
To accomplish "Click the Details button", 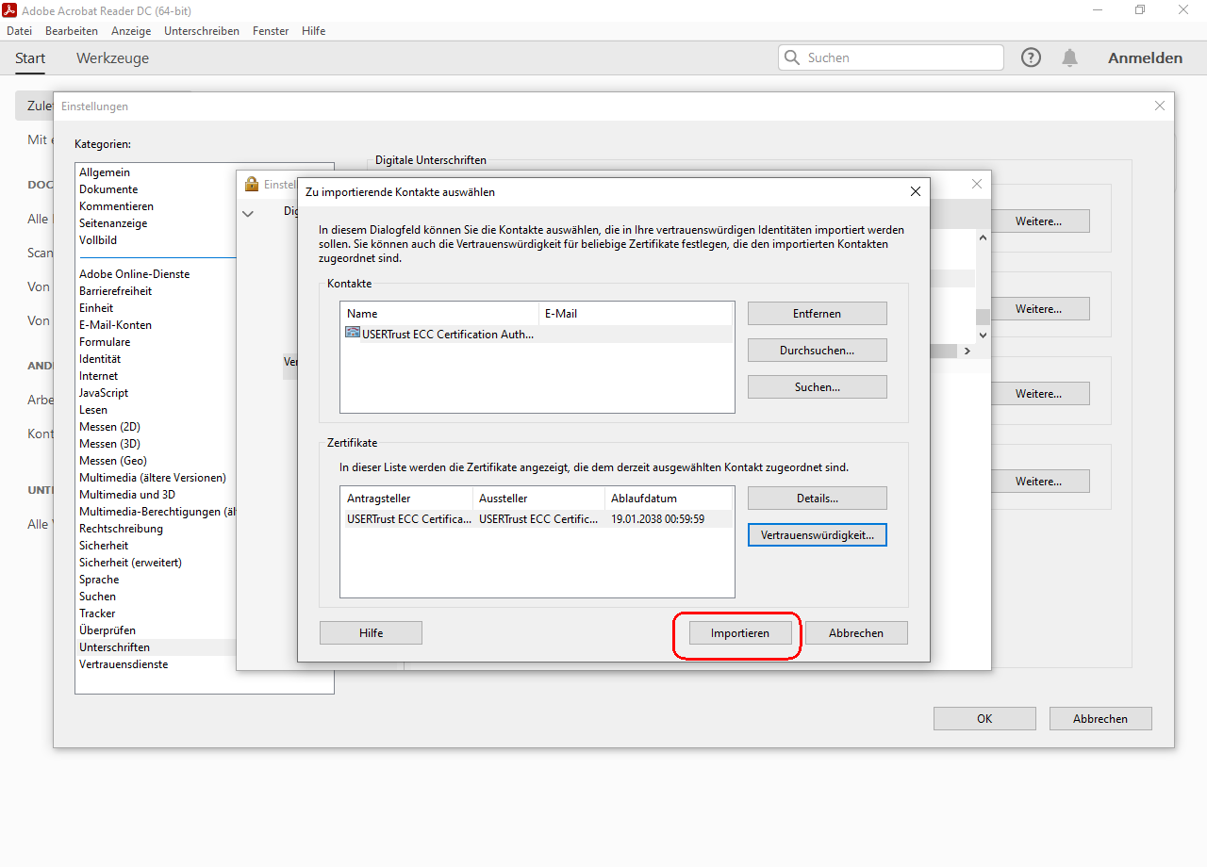I will pyautogui.click(x=817, y=498).
